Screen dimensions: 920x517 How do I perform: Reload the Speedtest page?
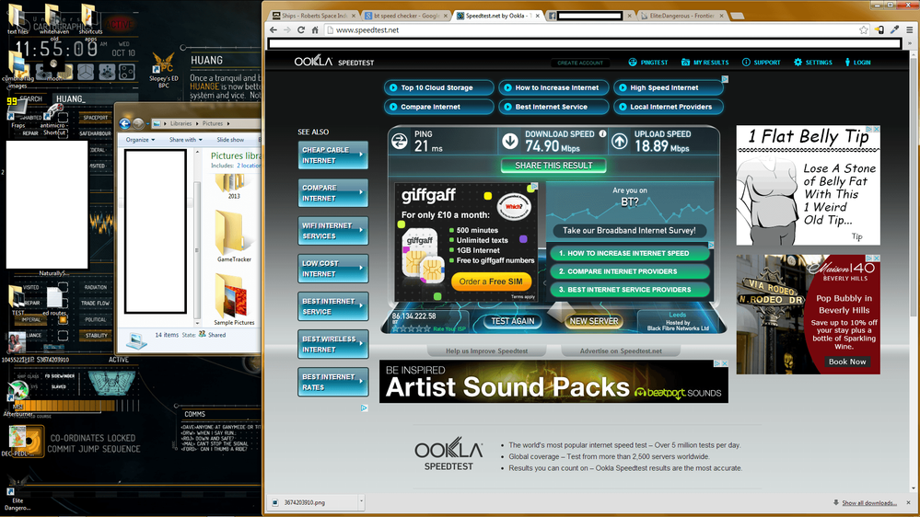pyautogui.click(x=301, y=29)
